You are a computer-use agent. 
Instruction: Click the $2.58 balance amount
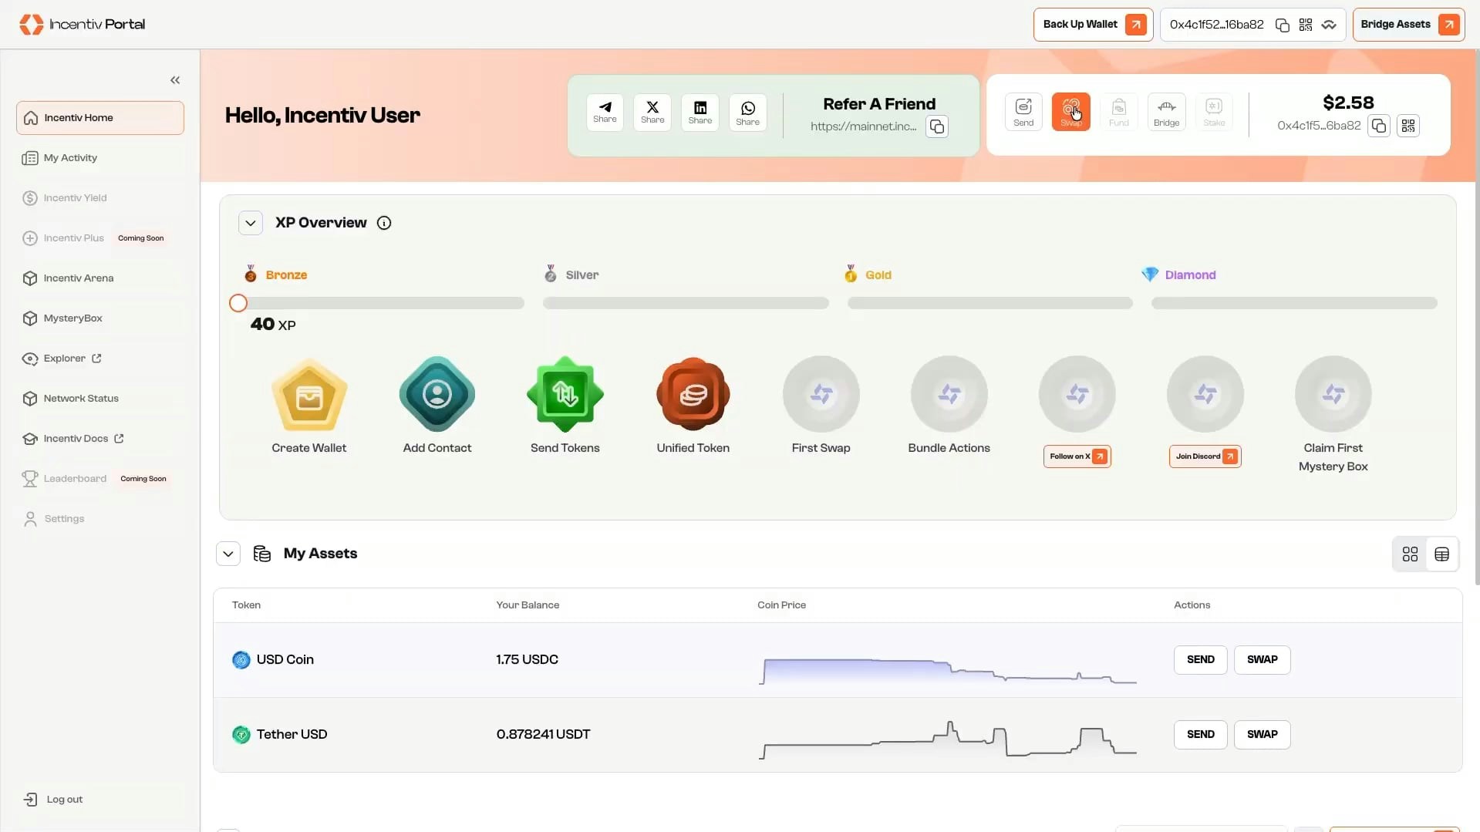(x=1348, y=103)
